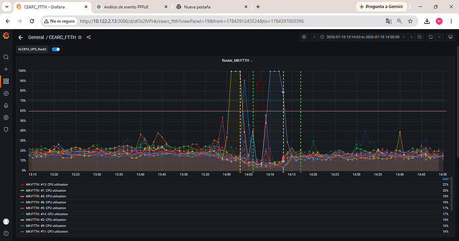Click the #4 series orange color swatch
Viewport: 459px width, 241px height.
pos(22,197)
